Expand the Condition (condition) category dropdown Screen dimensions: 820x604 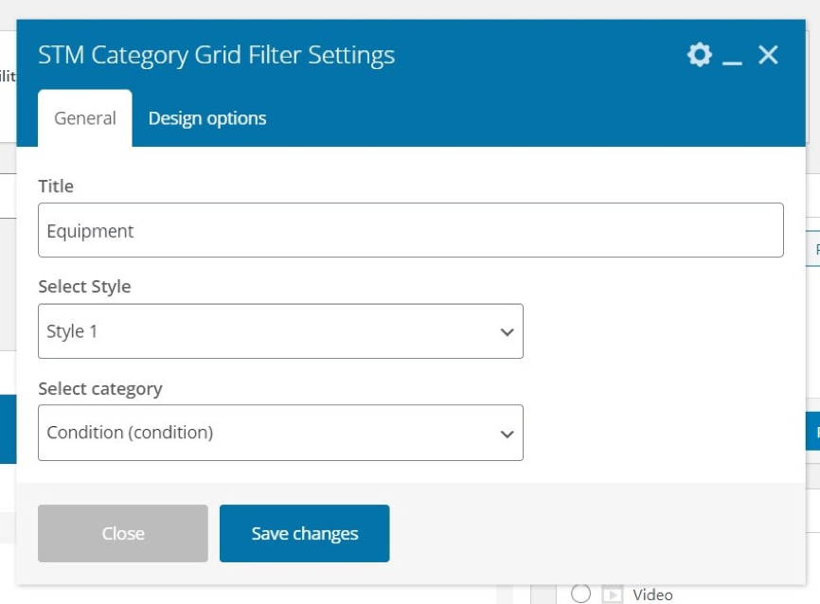[x=280, y=433]
